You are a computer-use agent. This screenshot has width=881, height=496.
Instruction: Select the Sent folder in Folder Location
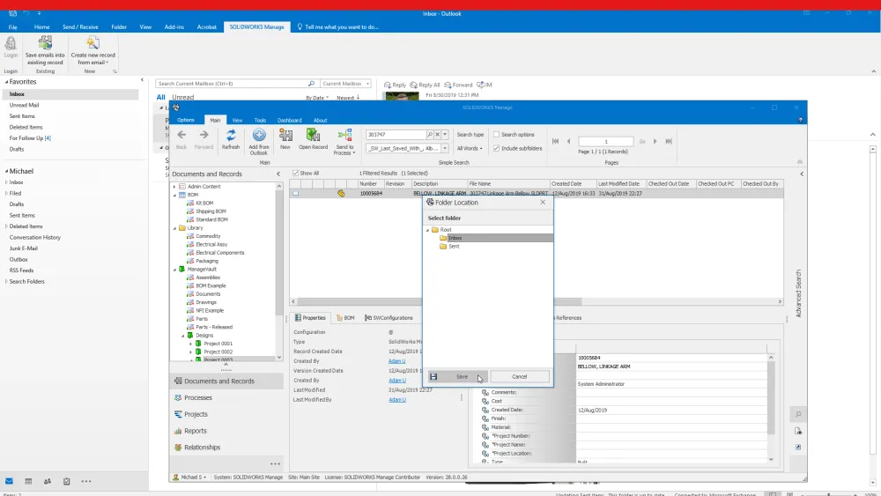click(454, 247)
